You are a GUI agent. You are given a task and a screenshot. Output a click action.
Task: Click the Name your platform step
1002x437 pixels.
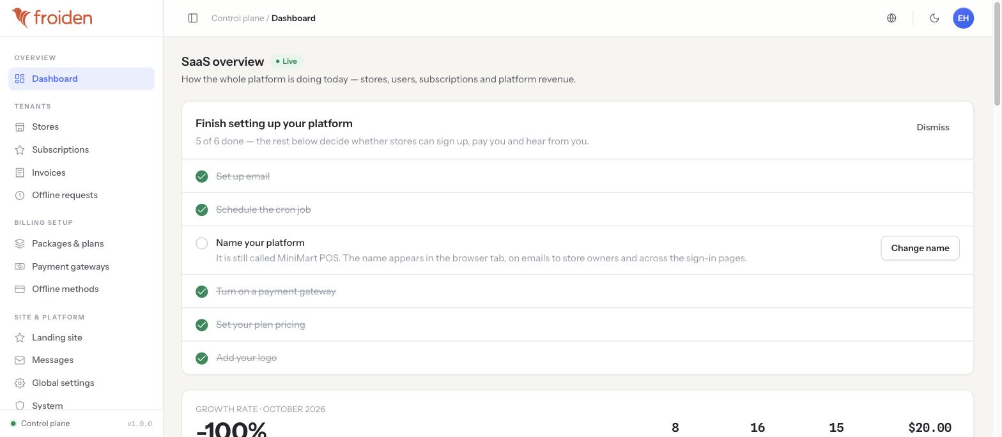point(578,250)
